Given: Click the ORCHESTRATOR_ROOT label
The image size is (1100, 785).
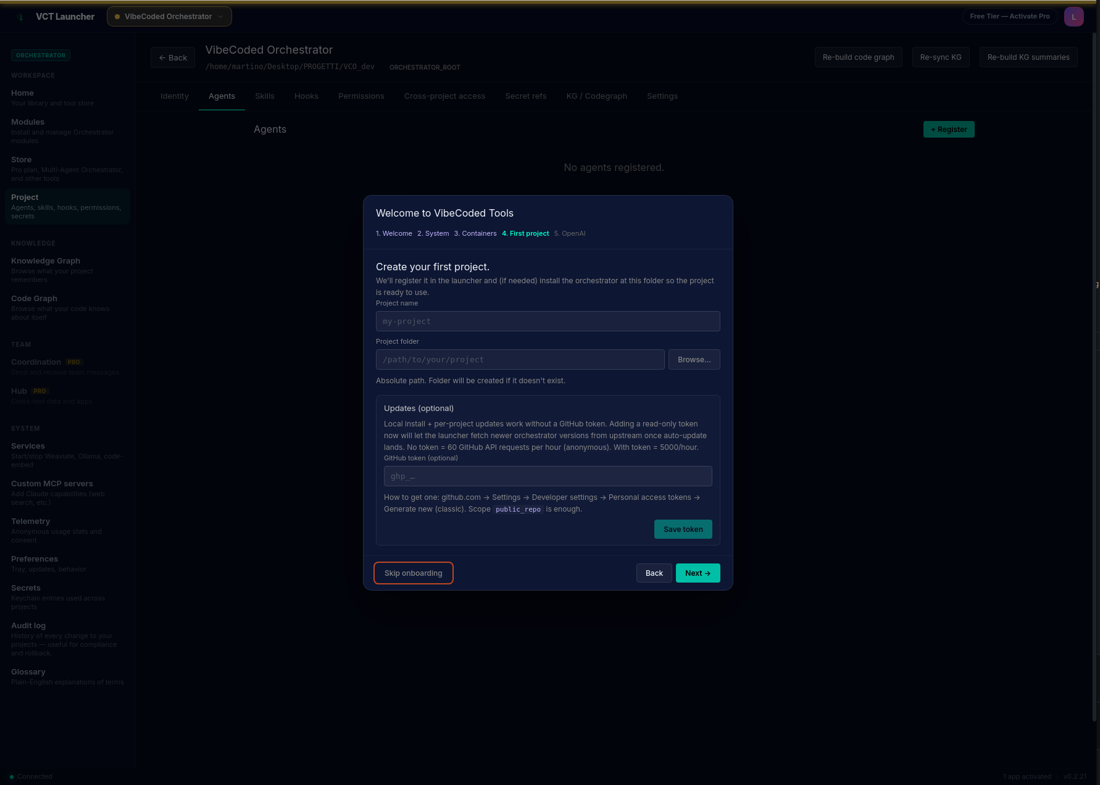Looking at the screenshot, I should pos(425,67).
